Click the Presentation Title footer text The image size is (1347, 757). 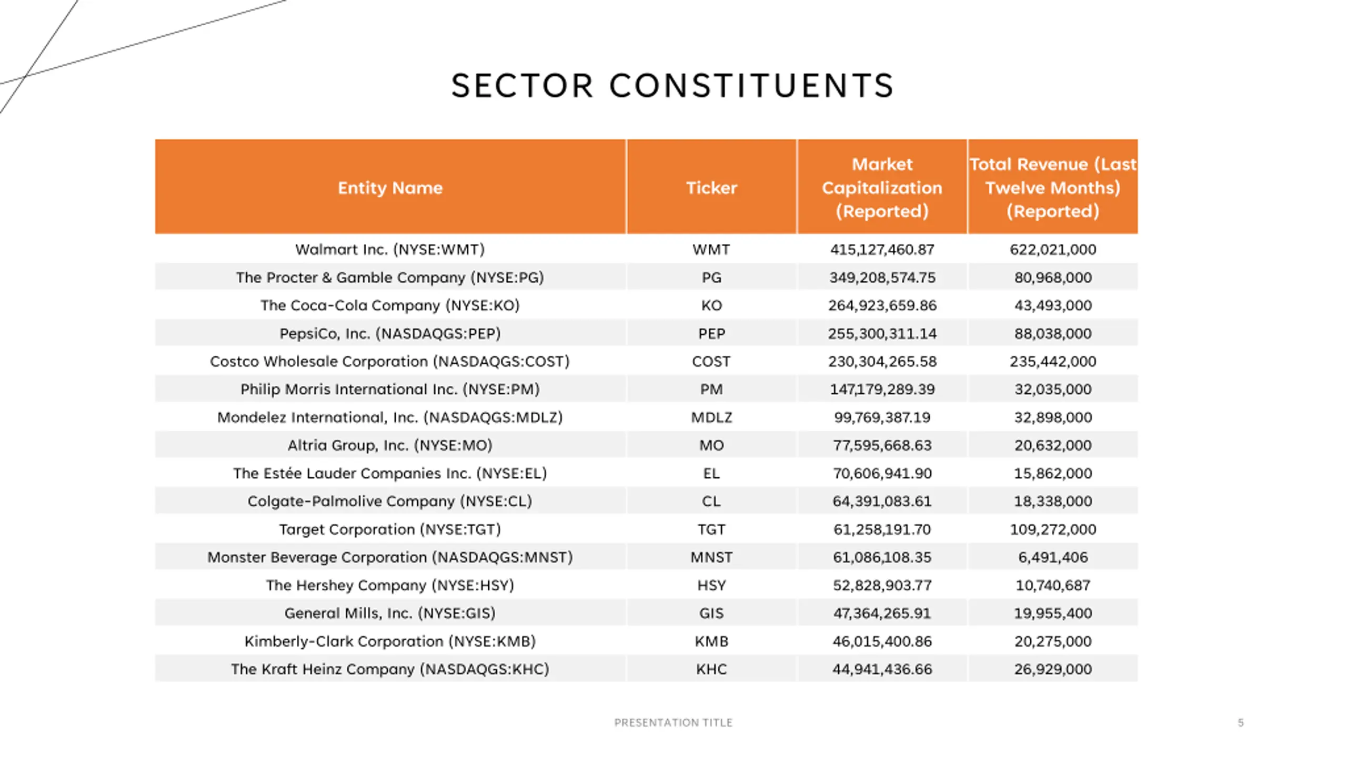point(673,723)
